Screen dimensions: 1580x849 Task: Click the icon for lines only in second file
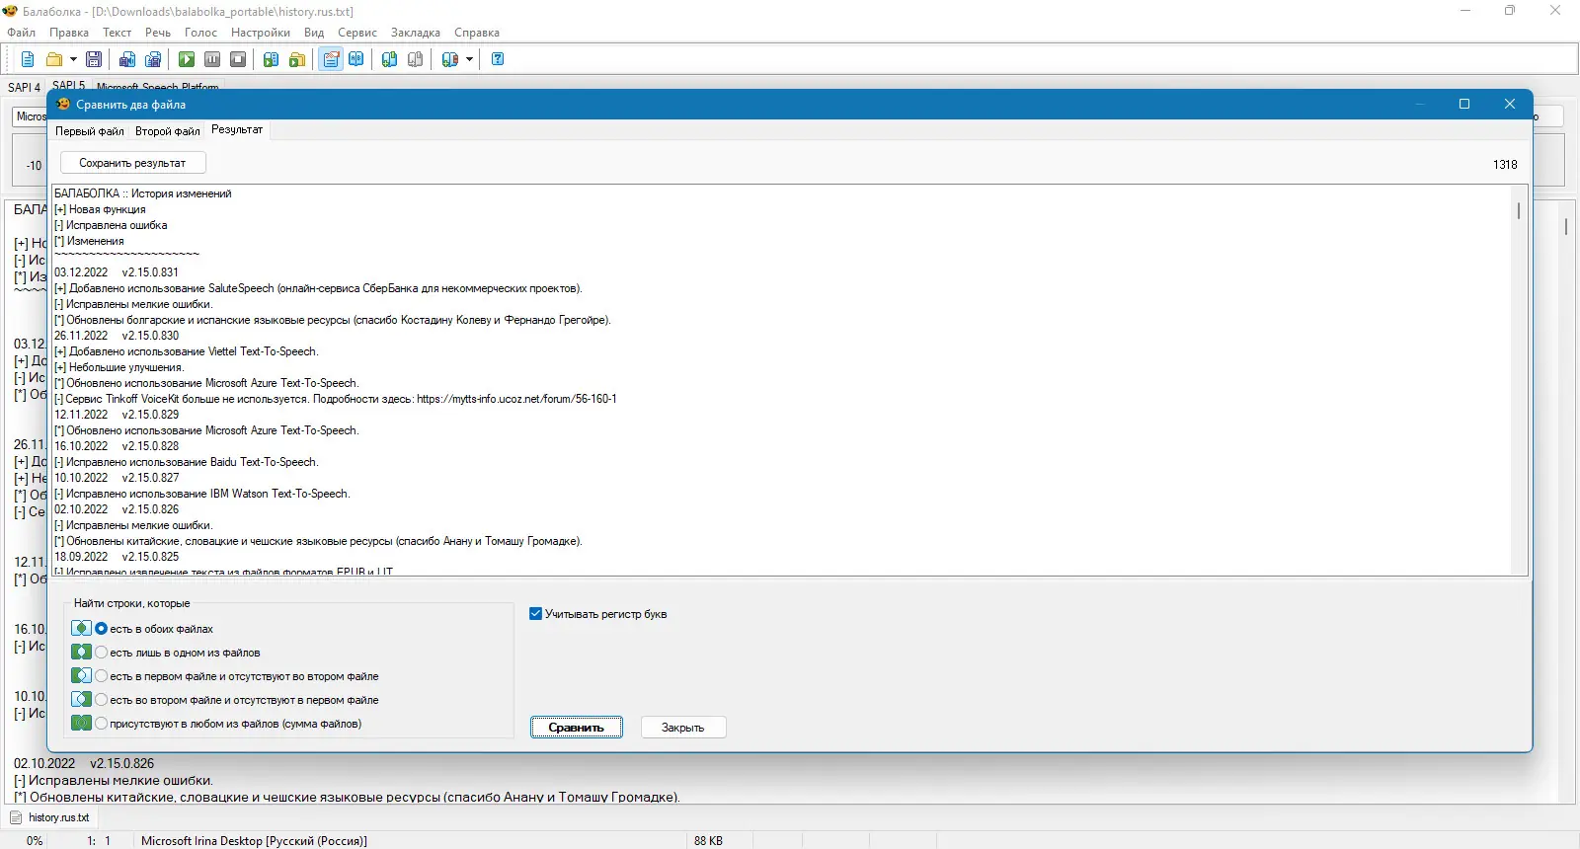(x=82, y=699)
